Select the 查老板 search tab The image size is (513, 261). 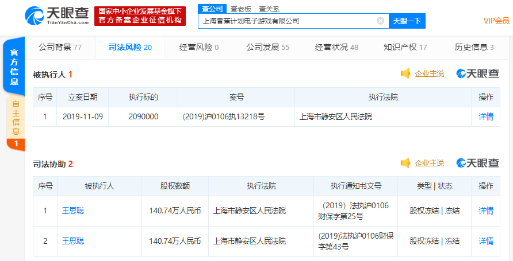coord(241,9)
